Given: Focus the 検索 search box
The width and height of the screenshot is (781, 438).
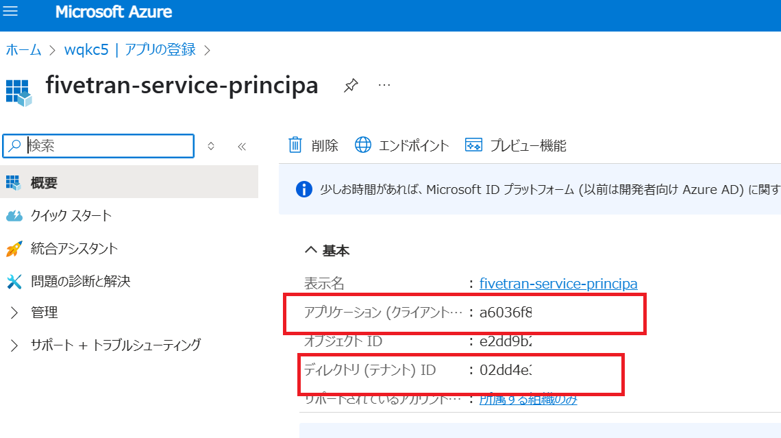Looking at the screenshot, I should (98, 146).
